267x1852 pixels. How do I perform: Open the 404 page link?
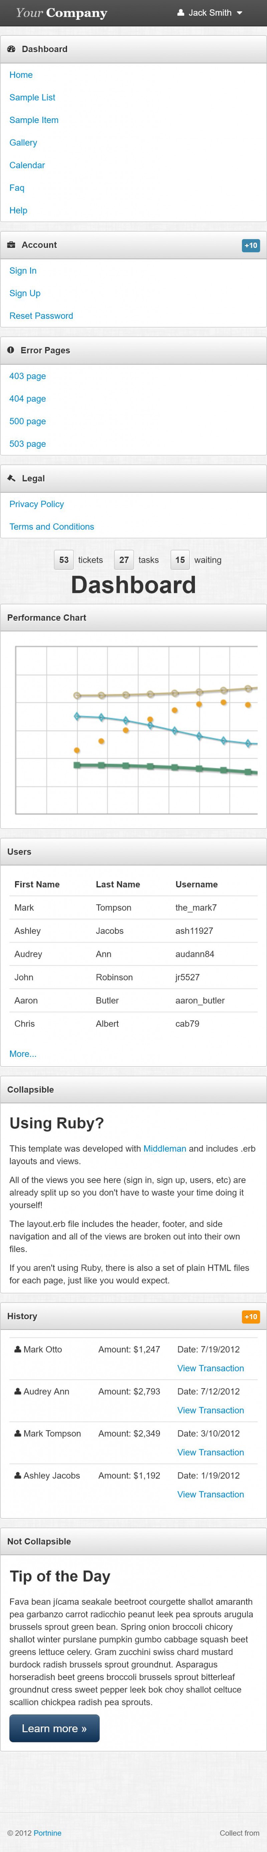(x=27, y=399)
